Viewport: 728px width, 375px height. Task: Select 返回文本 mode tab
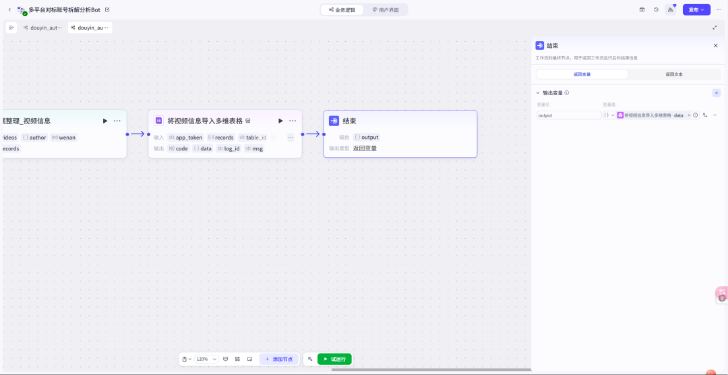pyautogui.click(x=673, y=74)
